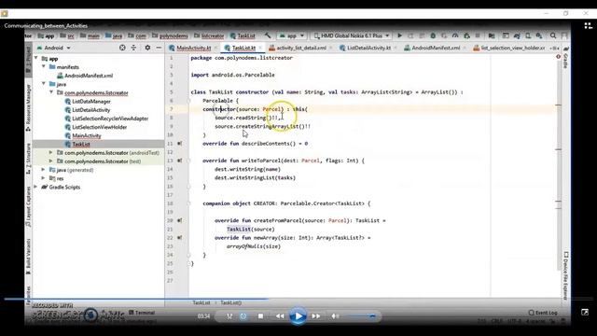This screenshot has height=336, width=597.
Task: Open the SDK Manager toolbar icon
Action: (539, 35)
